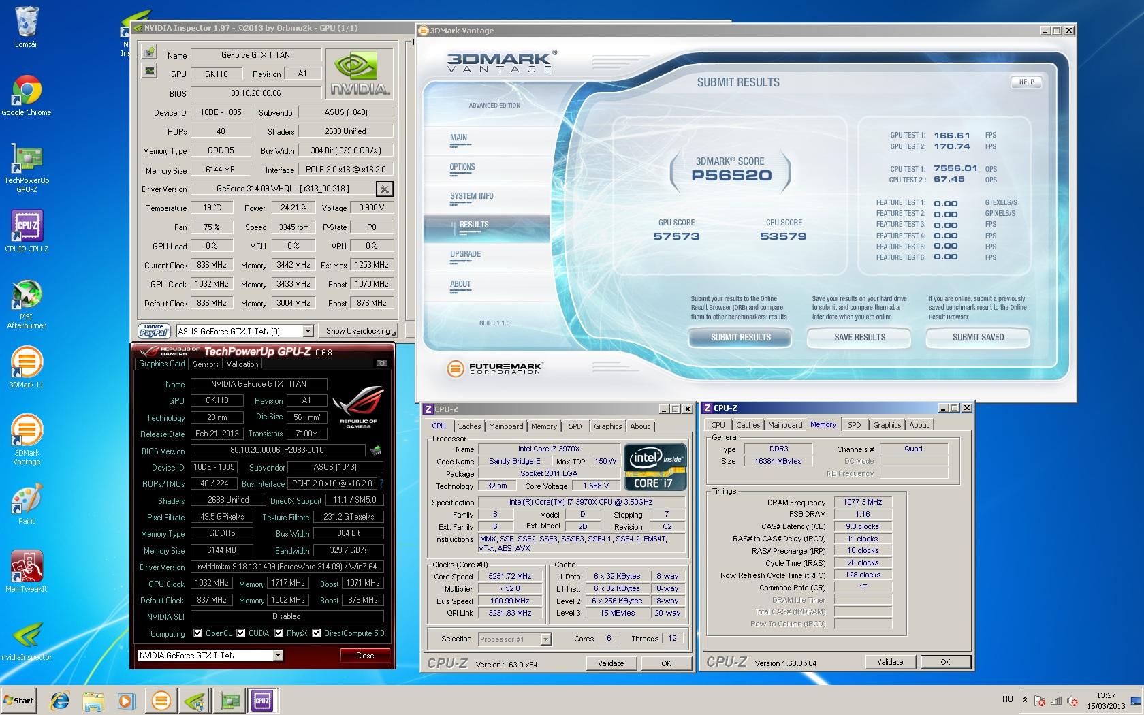
Task: Click the upload icon beside Name in NVIDIA Inspector
Action: coord(150,52)
